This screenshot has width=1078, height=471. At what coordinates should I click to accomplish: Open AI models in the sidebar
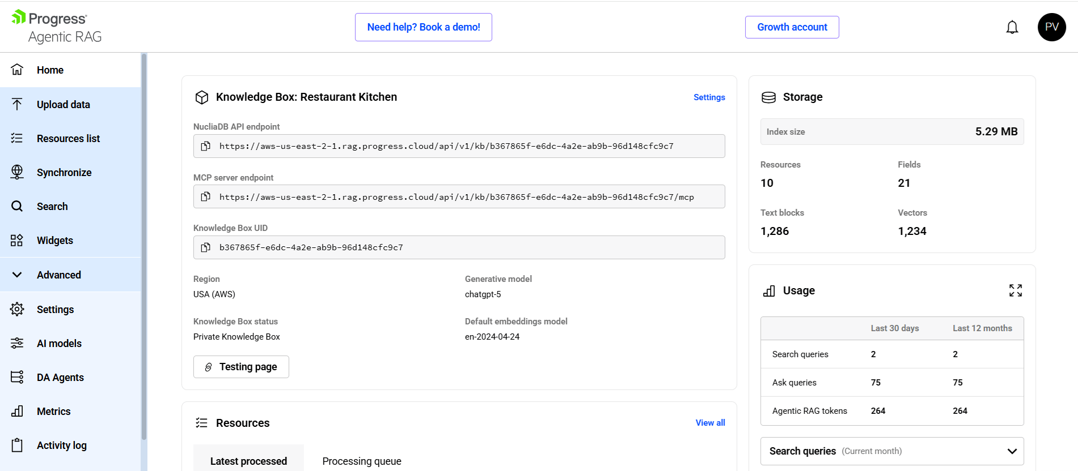point(70,343)
